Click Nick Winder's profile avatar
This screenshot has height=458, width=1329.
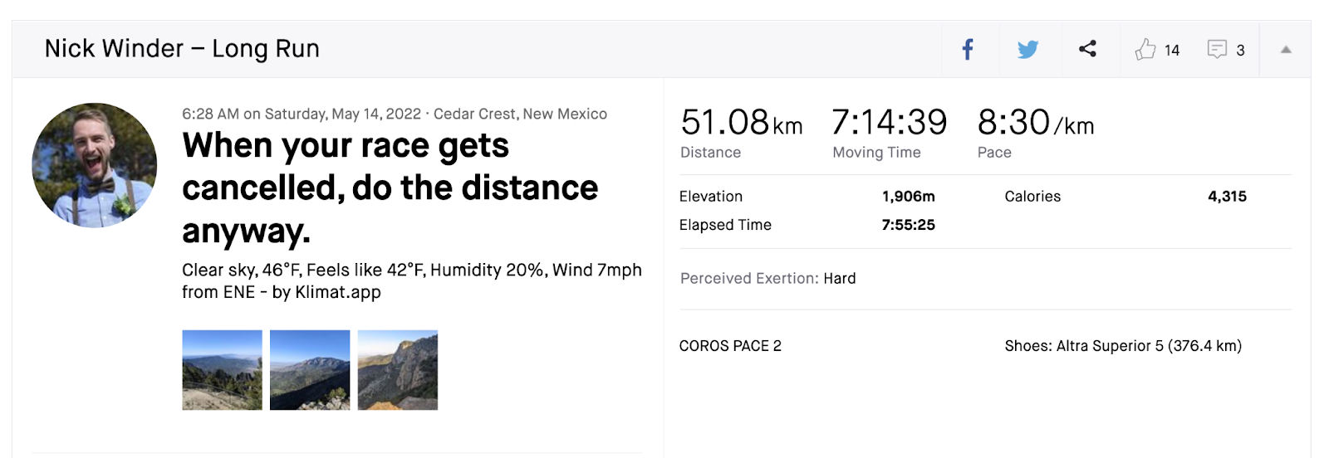[95, 165]
